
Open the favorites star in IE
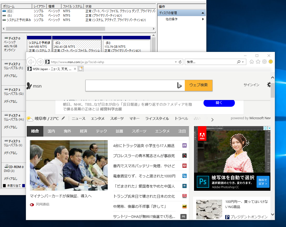[258, 62]
